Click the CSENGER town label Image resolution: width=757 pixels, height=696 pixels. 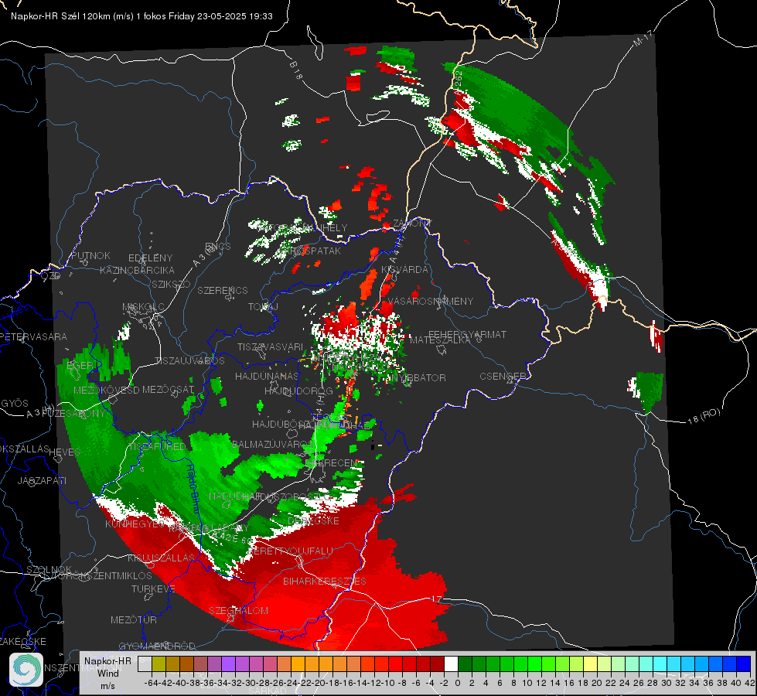[503, 377]
